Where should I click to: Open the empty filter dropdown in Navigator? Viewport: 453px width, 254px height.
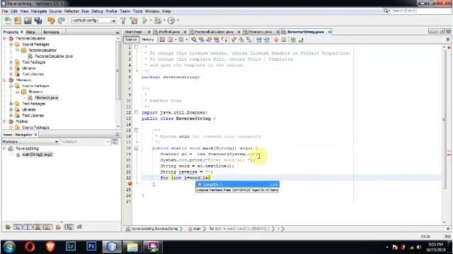tap(85, 142)
